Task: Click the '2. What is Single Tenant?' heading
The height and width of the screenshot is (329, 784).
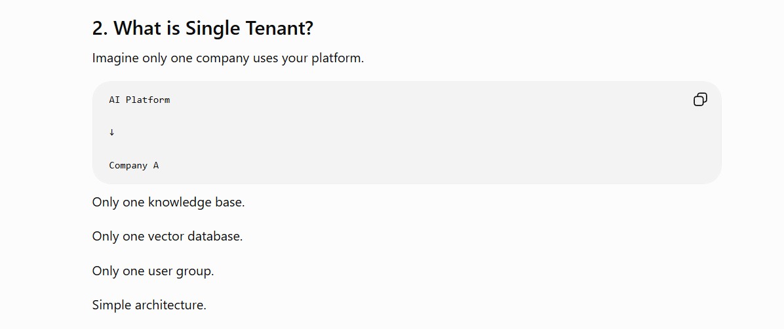Action: tap(203, 28)
